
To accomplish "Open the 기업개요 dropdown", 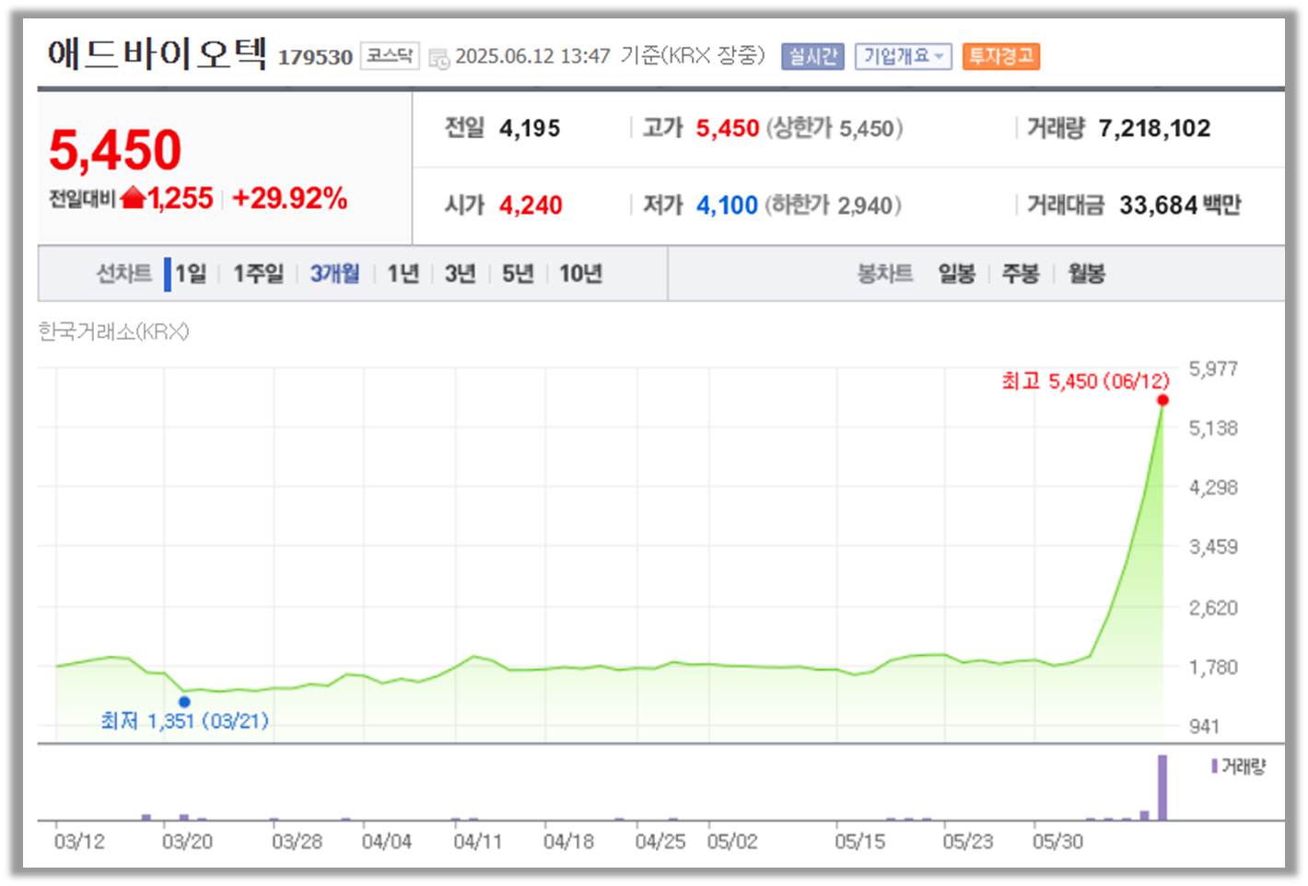I will coord(903,56).
